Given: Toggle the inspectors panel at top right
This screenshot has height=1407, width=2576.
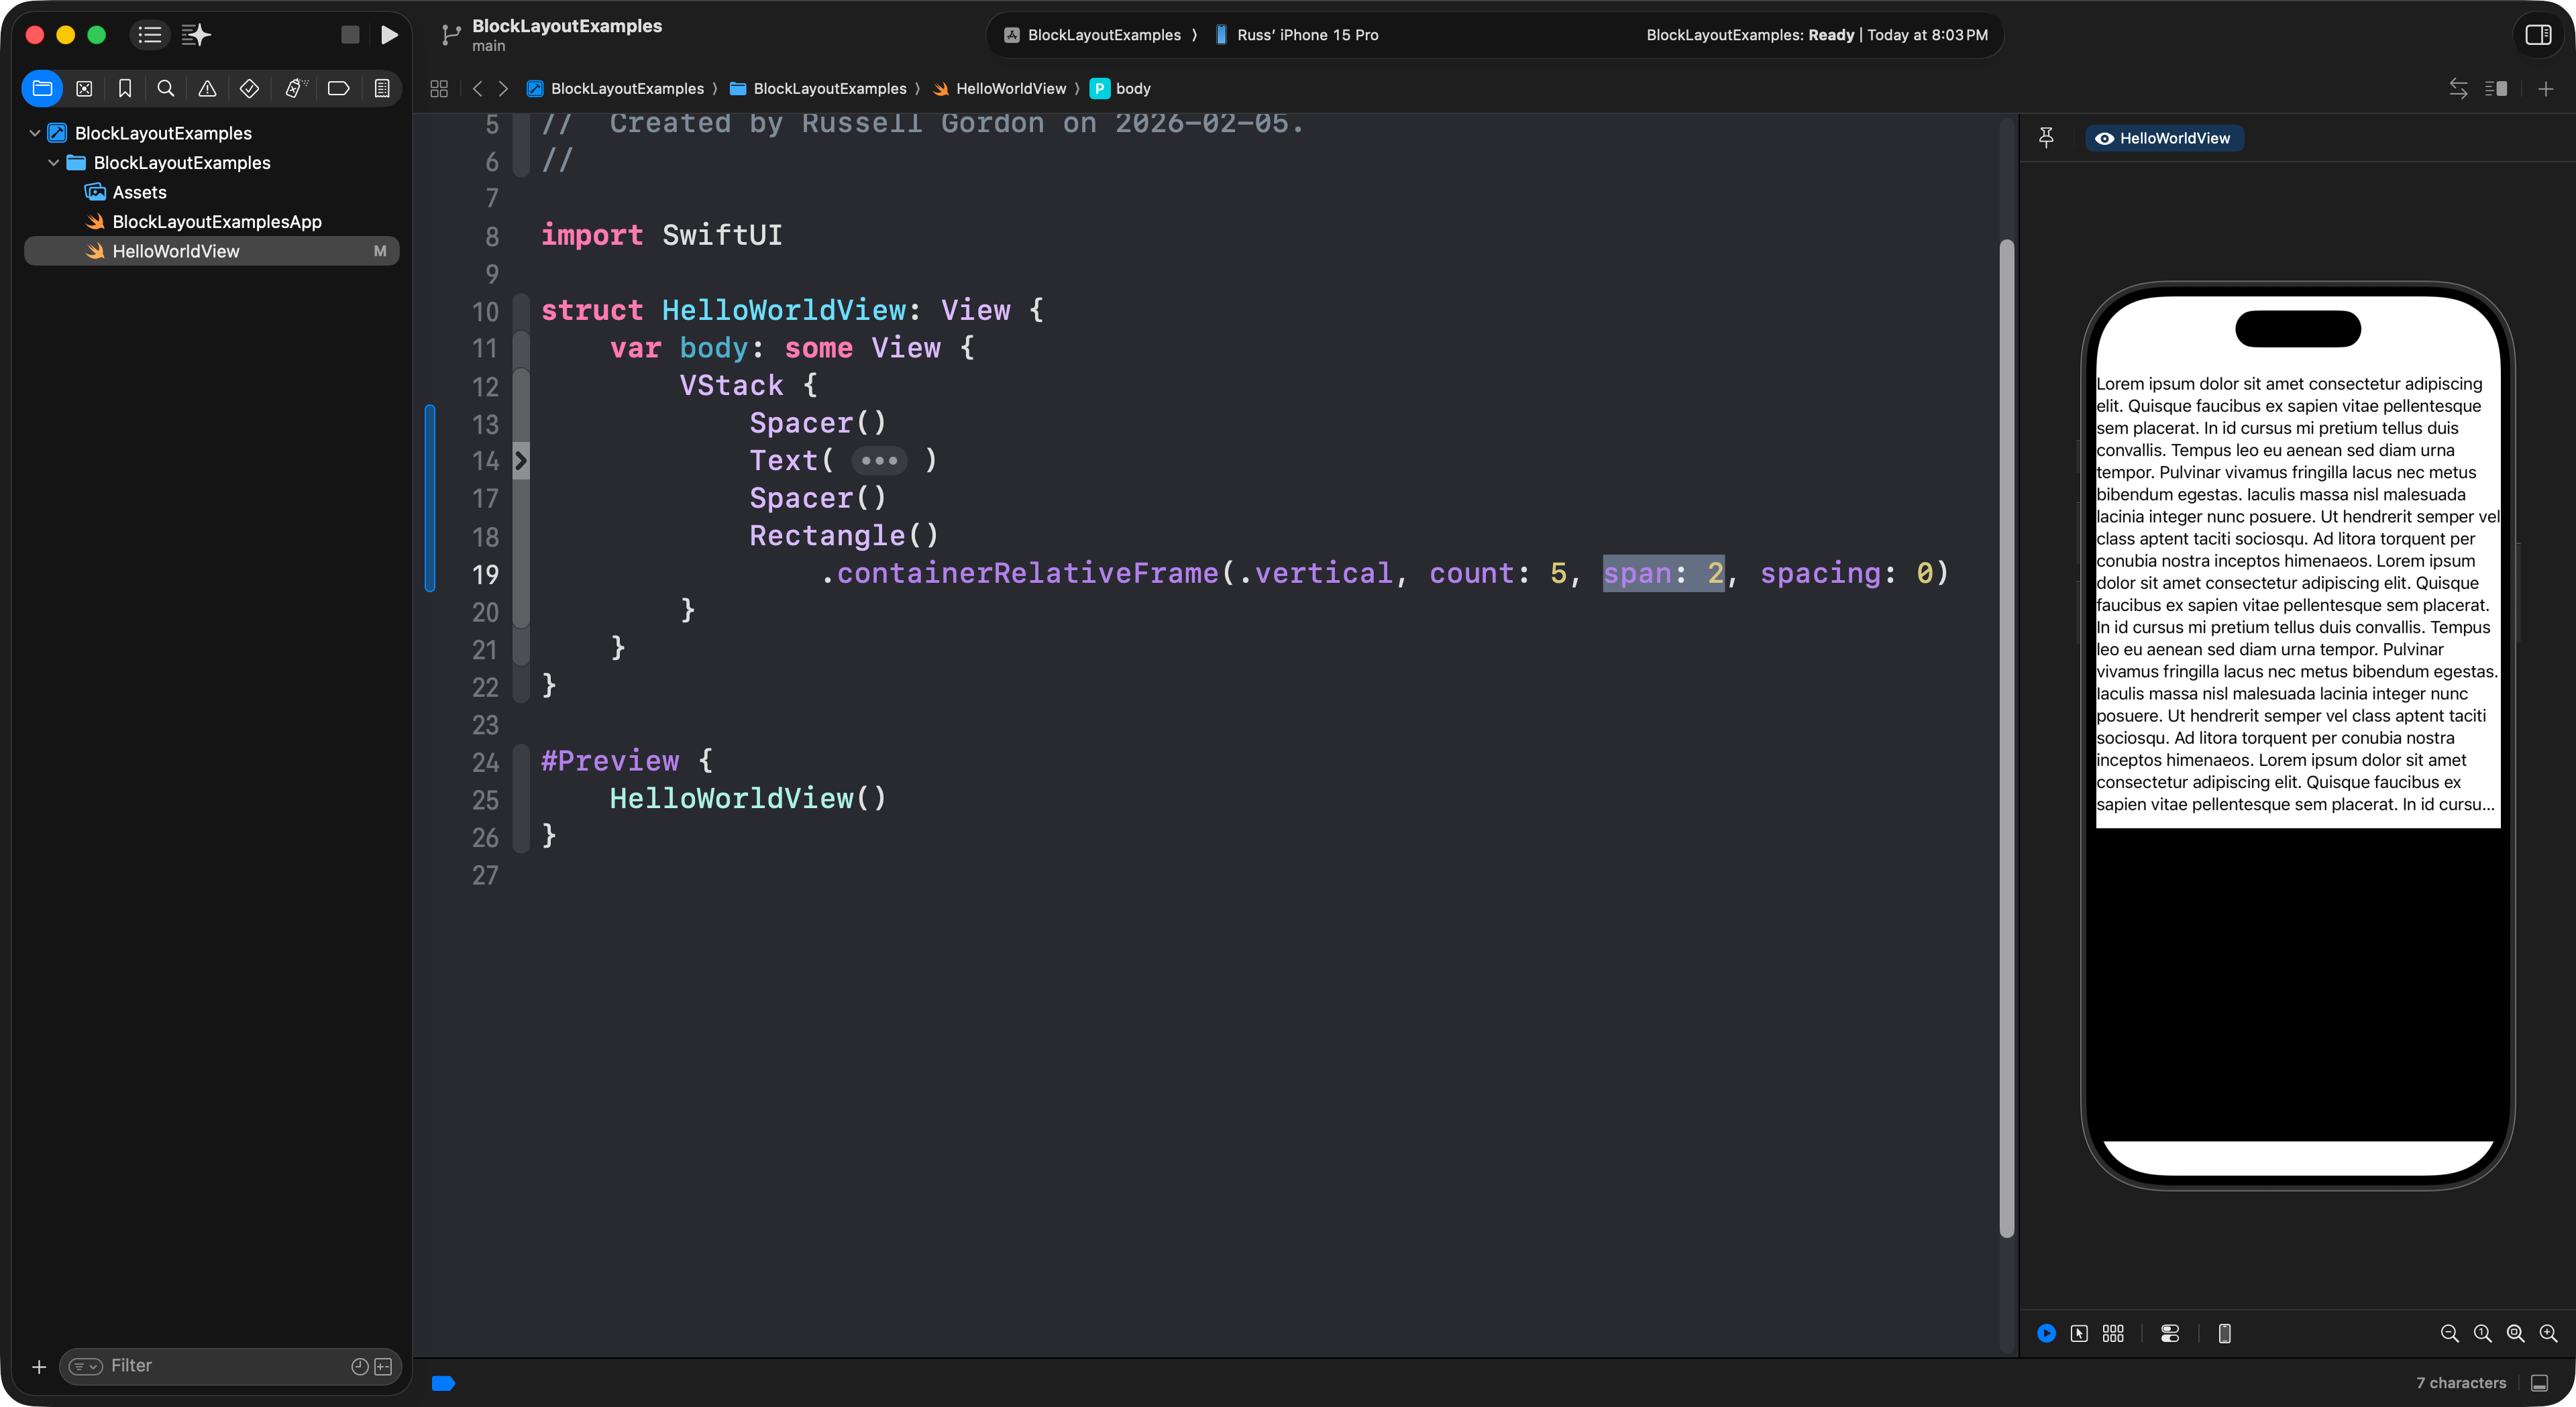Looking at the screenshot, I should (2538, 35).
